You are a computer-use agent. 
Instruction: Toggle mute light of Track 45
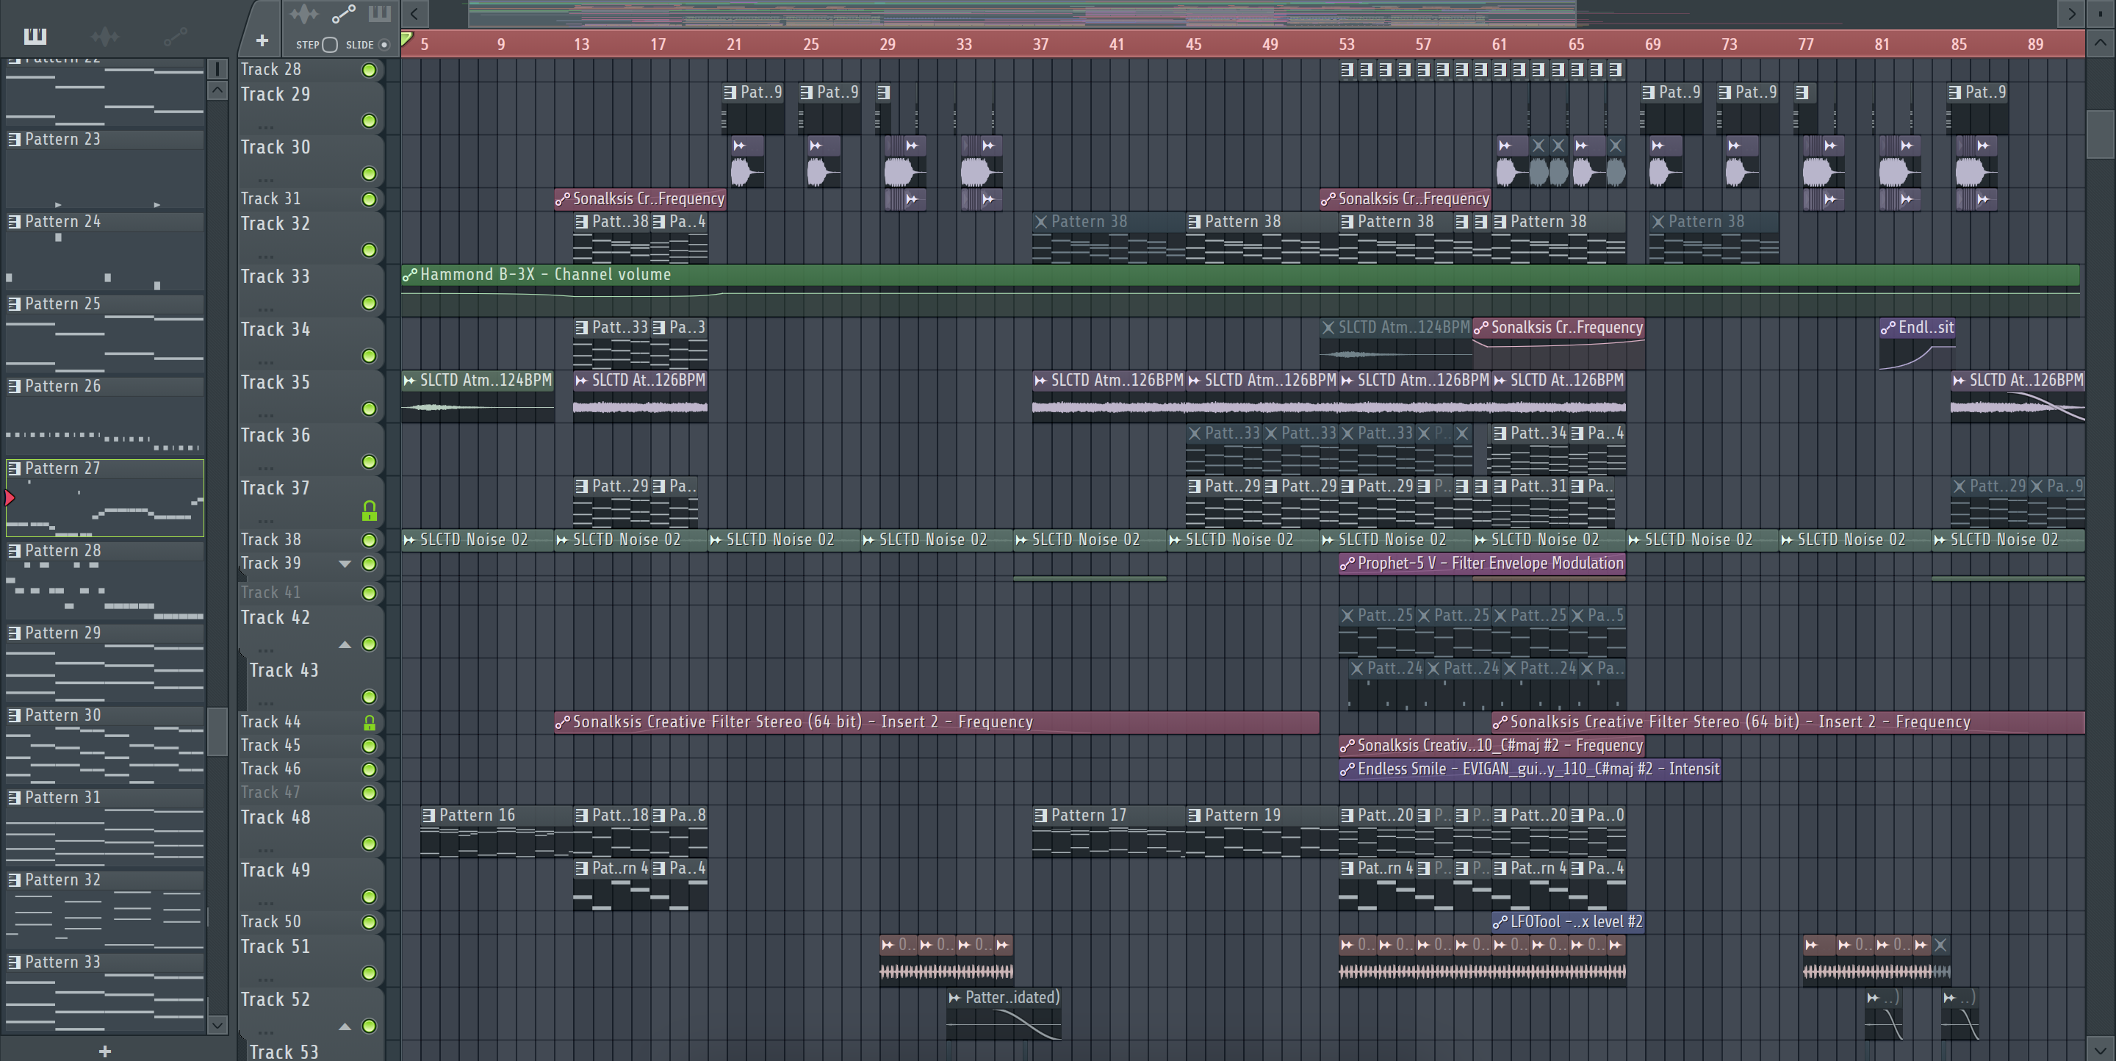point(370,747)
